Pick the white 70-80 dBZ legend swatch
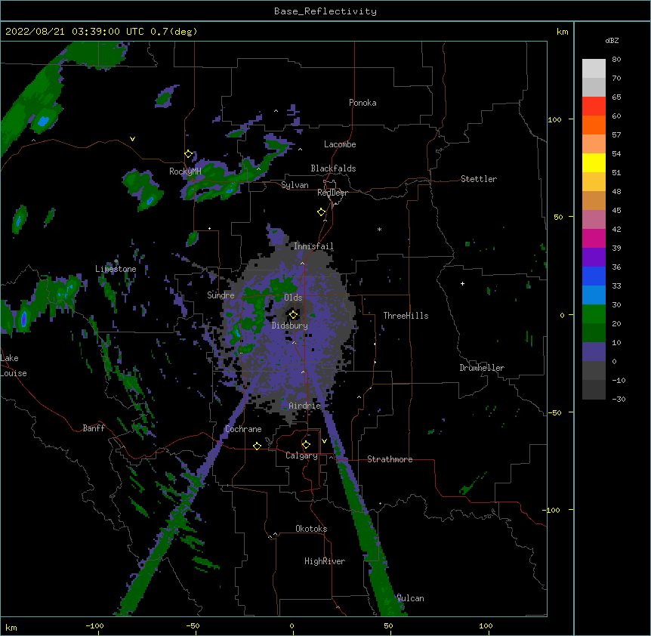This screenshot has height=636, width=651. coord(594,69)
